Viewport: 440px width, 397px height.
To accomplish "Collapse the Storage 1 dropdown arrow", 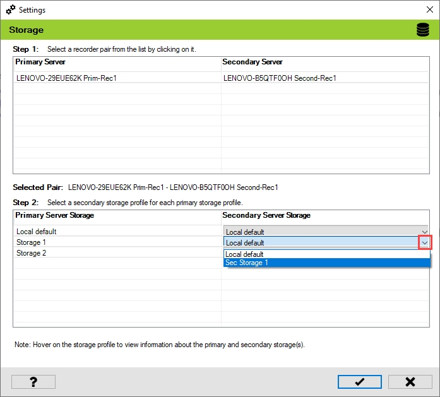I will (x=425, y=242).
